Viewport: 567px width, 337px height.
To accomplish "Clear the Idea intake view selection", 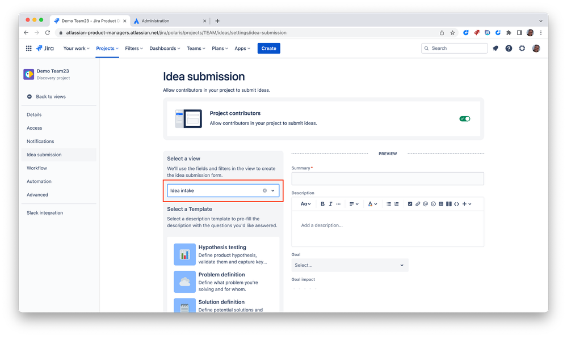I will click(264, 190).
